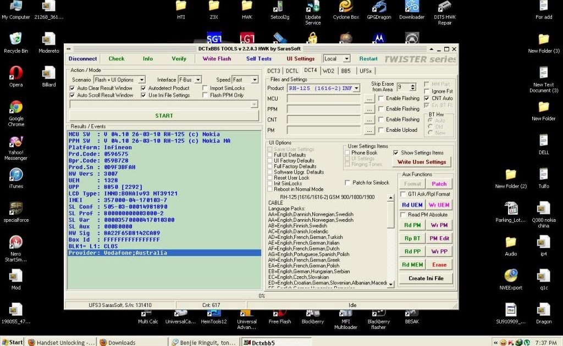Click the Write Flash toolbar button

pos(217,59)
